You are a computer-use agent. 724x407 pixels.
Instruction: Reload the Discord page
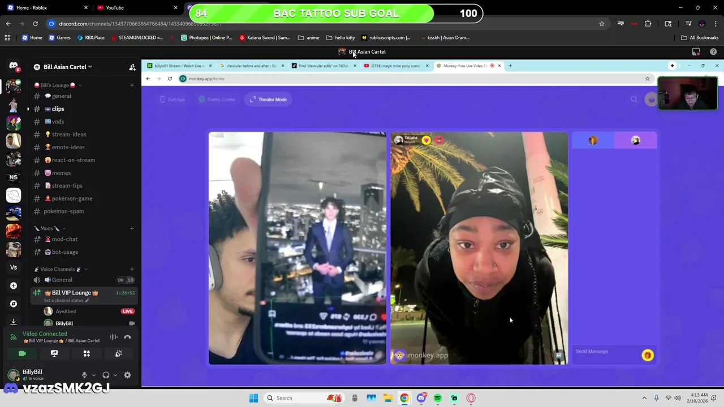click(35, 24)
